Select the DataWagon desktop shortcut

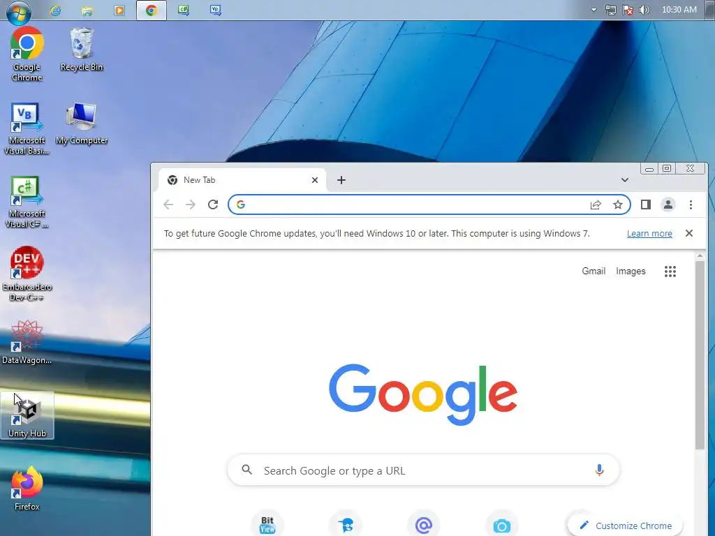27,342
